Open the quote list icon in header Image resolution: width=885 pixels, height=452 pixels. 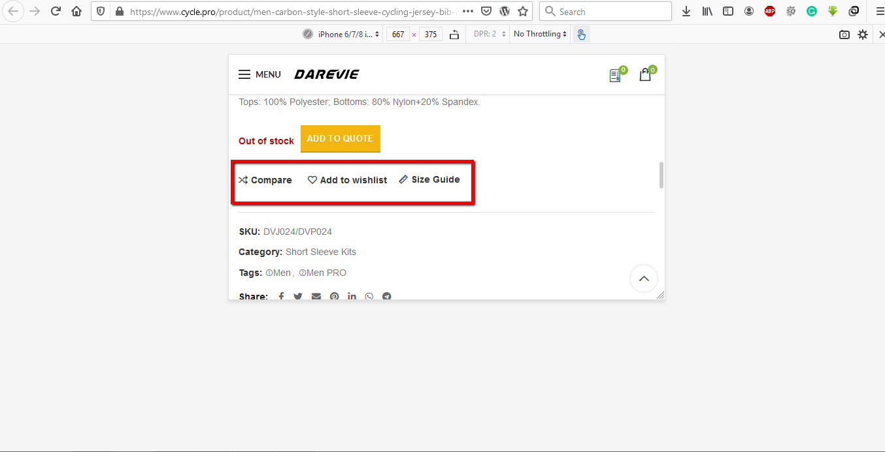[615, 76]
